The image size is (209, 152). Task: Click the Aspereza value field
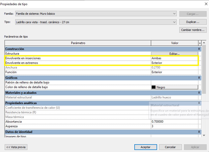click(x=174, y=126)
